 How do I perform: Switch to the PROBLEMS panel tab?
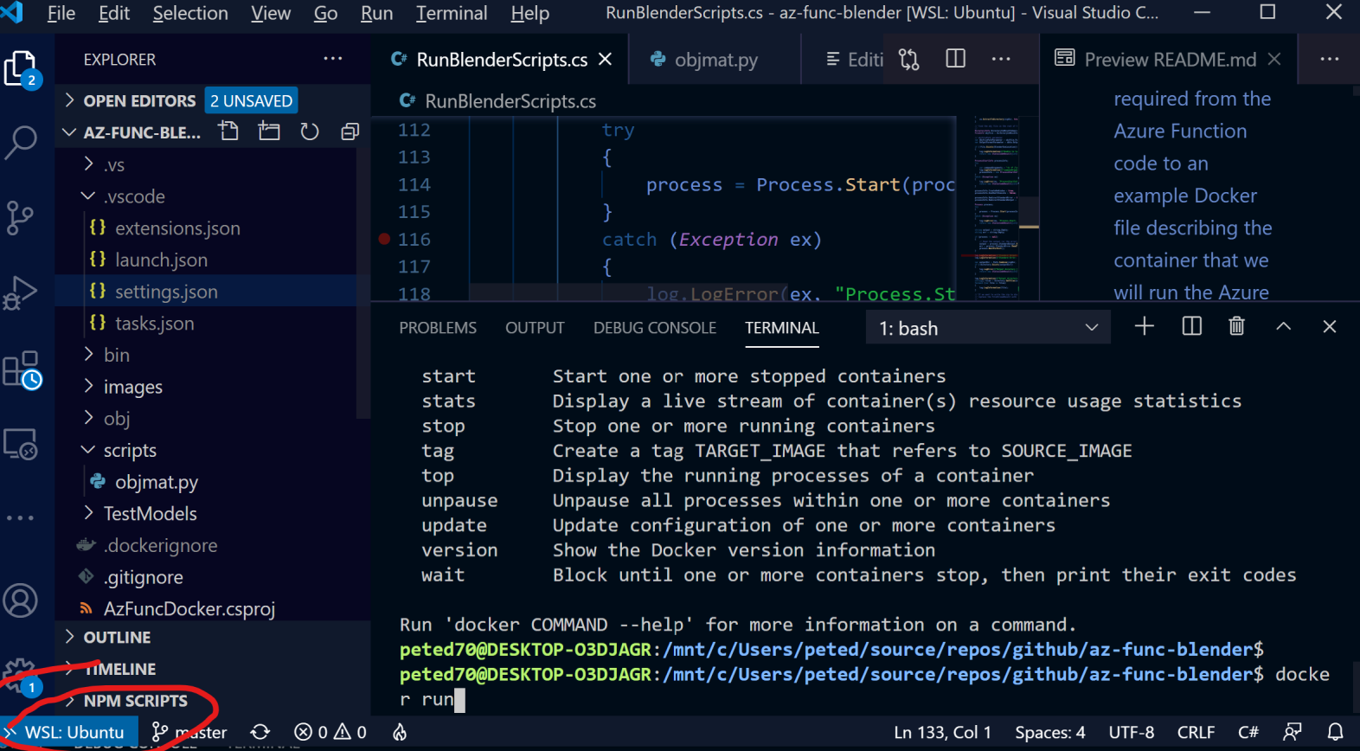point(438,328)
